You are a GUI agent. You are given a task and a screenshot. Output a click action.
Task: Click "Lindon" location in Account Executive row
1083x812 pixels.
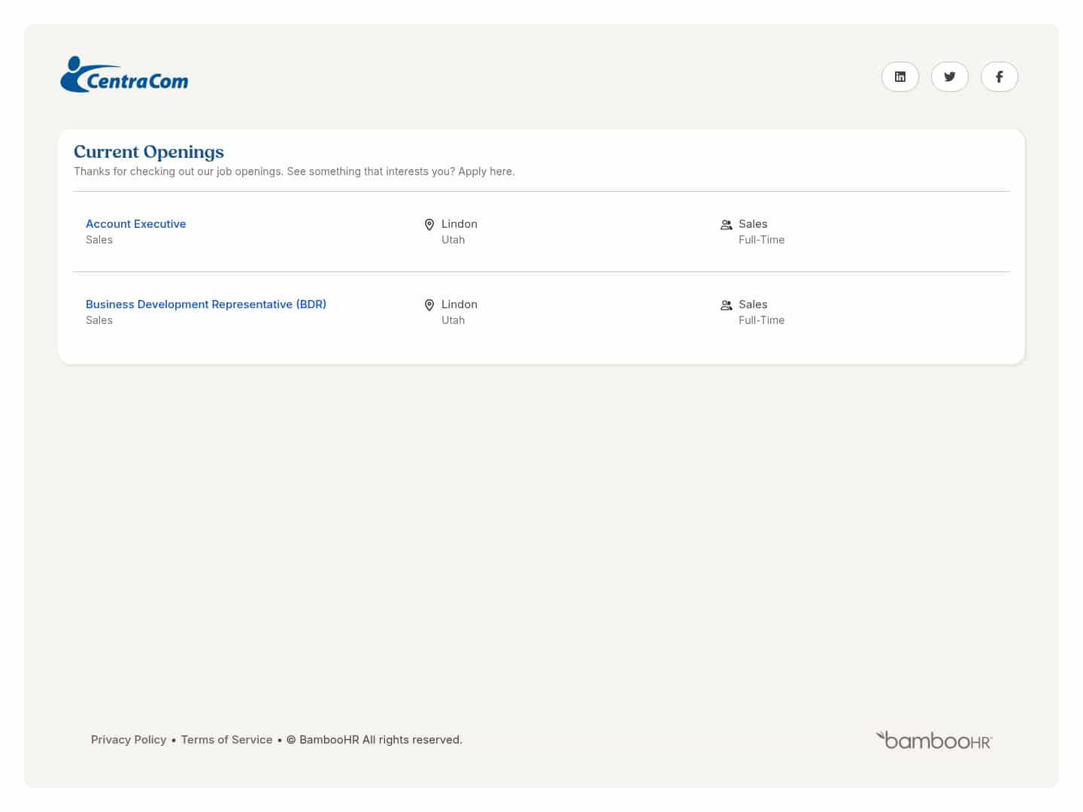[460, 224]
